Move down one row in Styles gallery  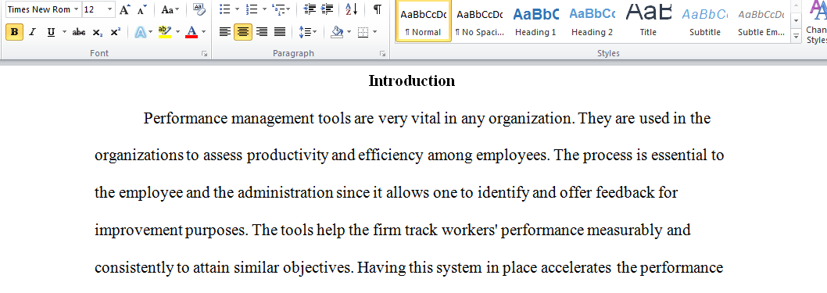point(796,22)
